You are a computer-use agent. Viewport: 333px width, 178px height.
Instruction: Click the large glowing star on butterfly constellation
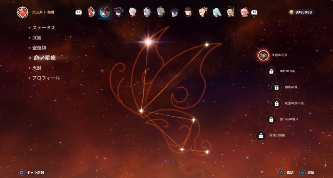pos(148,41)
